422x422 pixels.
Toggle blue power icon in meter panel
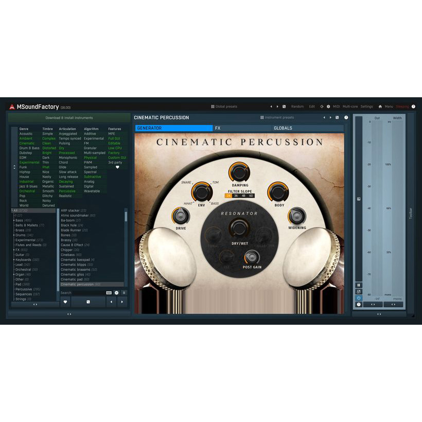(359, 298)
